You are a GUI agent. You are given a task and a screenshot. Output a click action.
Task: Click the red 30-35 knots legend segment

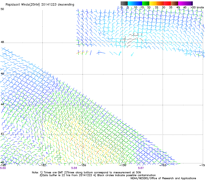[167, 3]
